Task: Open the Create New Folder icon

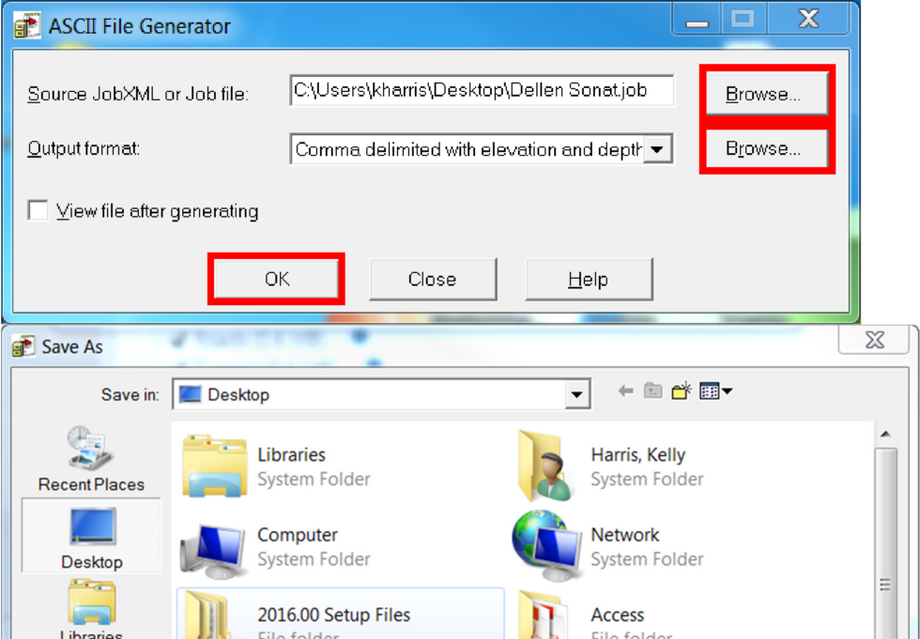Action: pyautogui.click(x=679, y=389)
